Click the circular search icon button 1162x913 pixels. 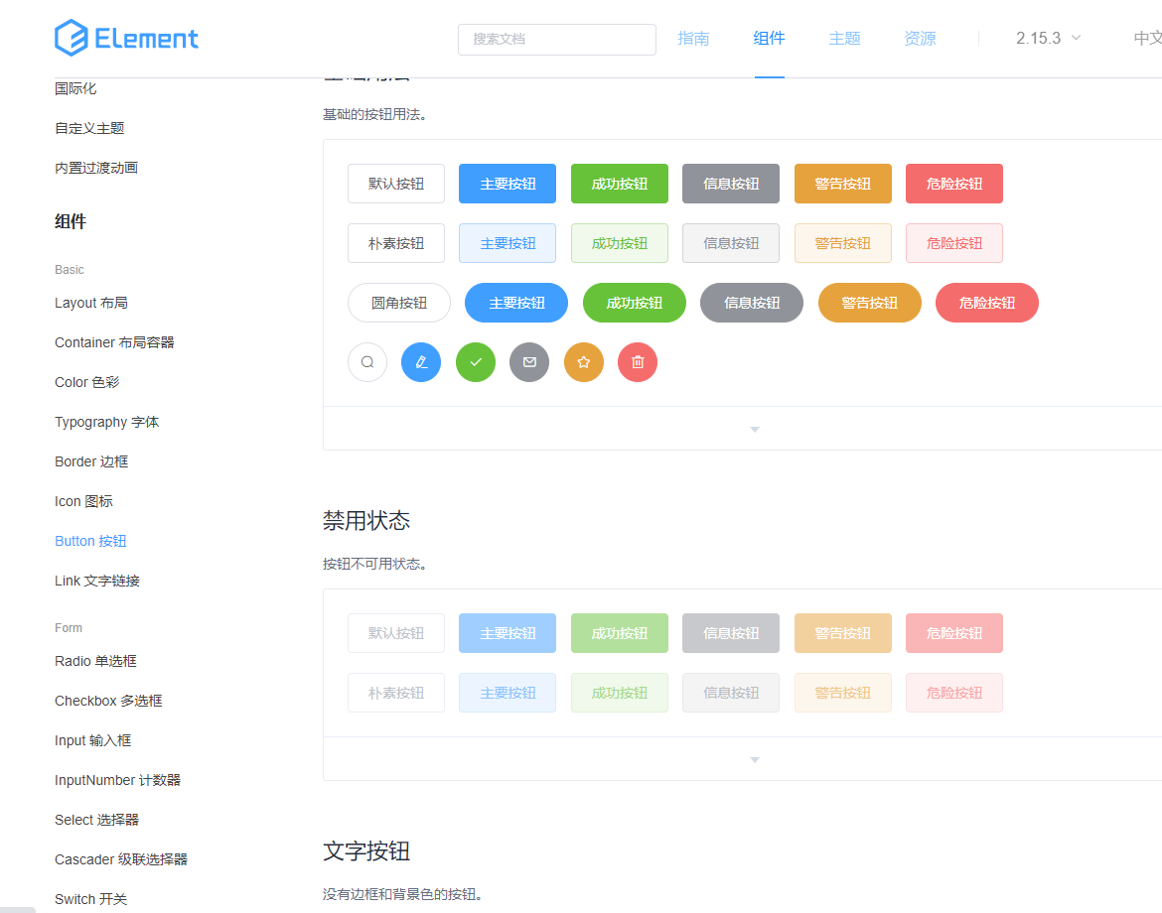[x=367, y=362]
